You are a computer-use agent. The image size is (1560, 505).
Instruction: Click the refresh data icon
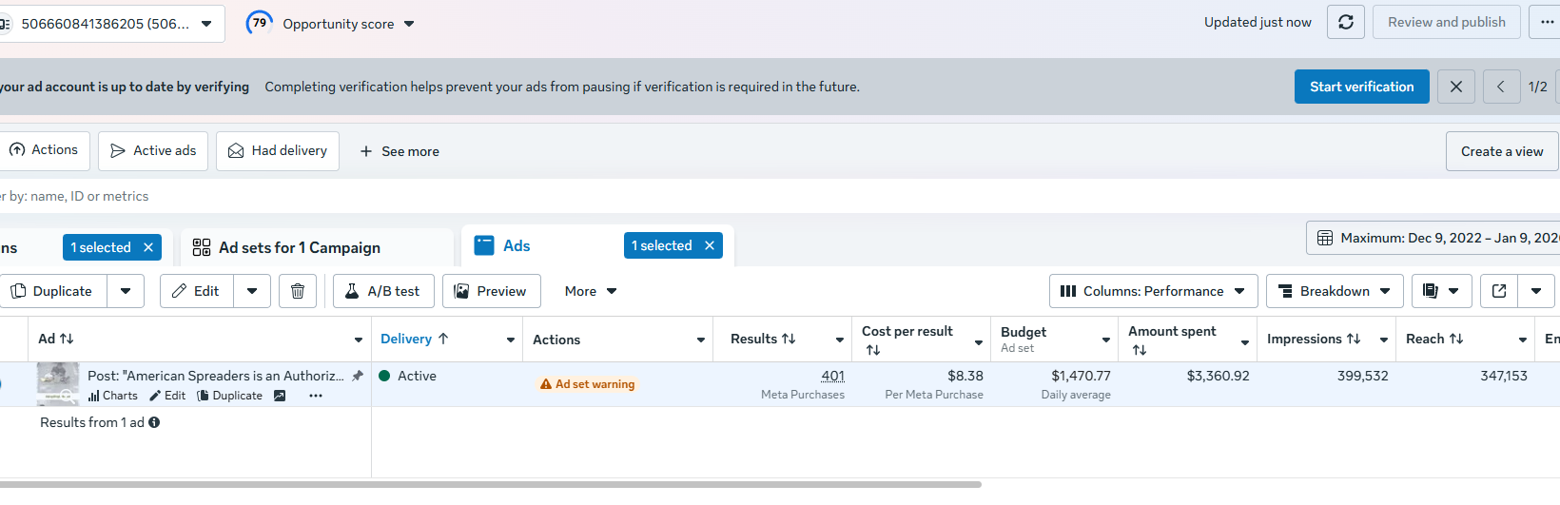pyautogui.click(x=1346, y=22)
